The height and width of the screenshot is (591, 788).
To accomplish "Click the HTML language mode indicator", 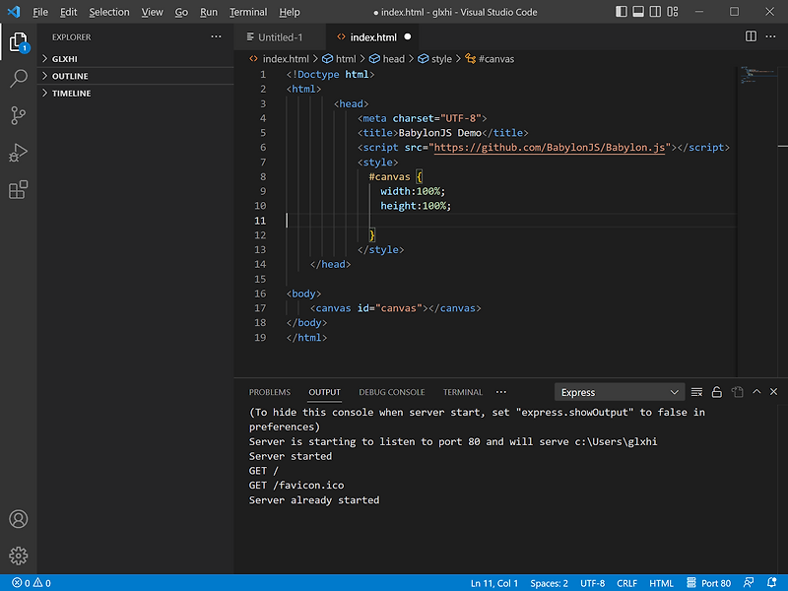I will (x=661, y=583).
